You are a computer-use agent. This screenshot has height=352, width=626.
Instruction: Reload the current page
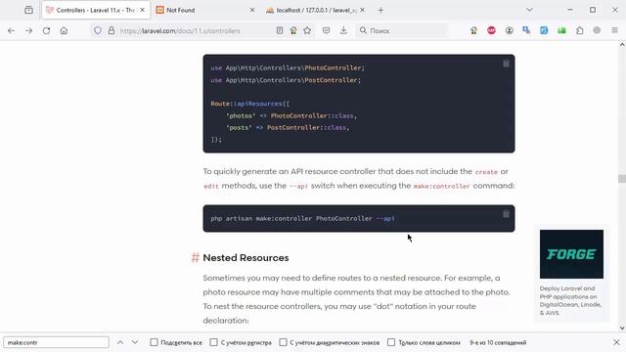click(x=46, y=30)
